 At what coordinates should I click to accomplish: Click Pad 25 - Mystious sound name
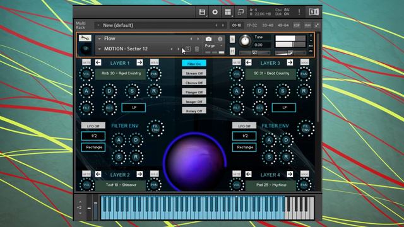[271, 185]
